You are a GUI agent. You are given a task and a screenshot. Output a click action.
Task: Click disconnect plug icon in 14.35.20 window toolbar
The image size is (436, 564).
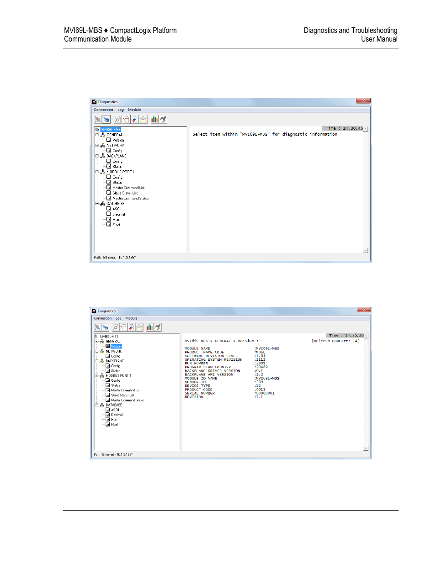[x=97, y=327]
